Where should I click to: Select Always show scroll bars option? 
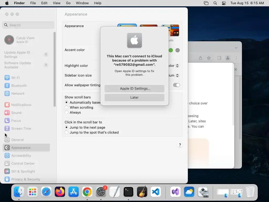click(66, 112)
